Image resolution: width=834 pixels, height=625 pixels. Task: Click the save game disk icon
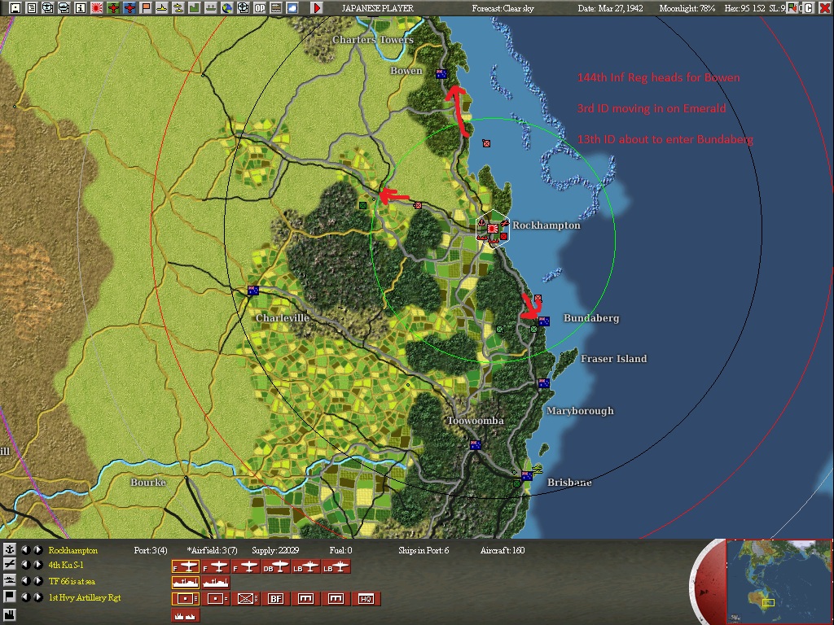coord(15,8)
